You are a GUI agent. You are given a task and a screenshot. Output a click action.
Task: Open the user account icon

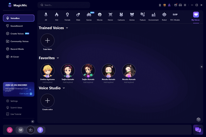point(169,5)
